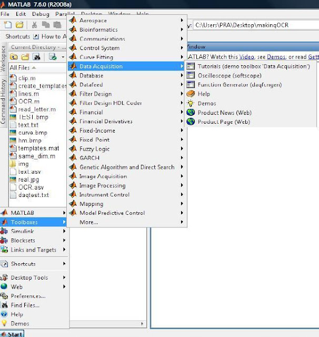Open the Fuzzy Logic toolbox entry

tap(126, 148)
